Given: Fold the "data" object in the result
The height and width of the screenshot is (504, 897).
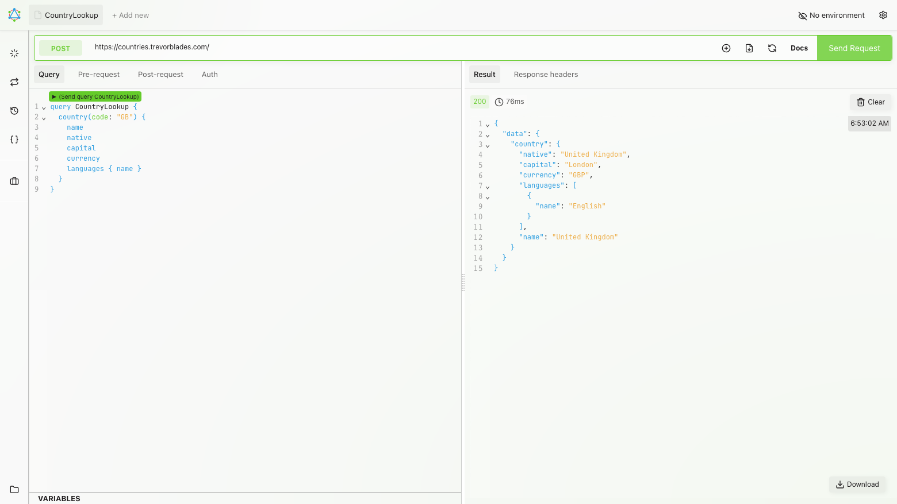Looking at the screenshot, I should click(x=488, y=135).
